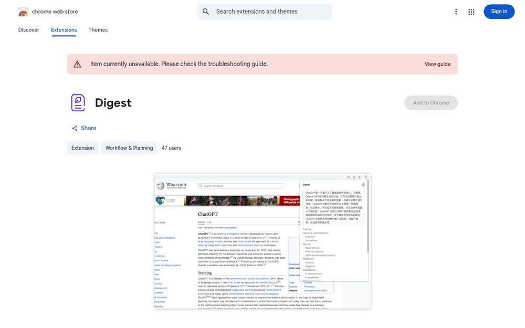Click the "47 users" text
Screen dimensions: 525x328
pyautogui.click(x=172, y=148)
